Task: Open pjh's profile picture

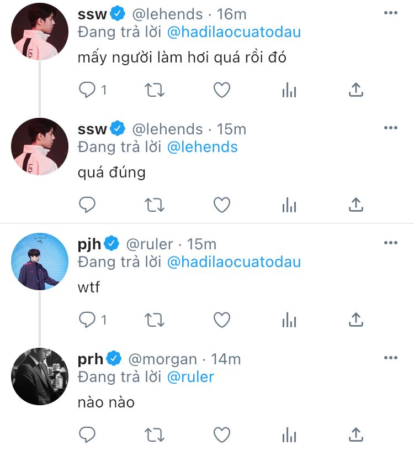Action: [x=39, y=261]
